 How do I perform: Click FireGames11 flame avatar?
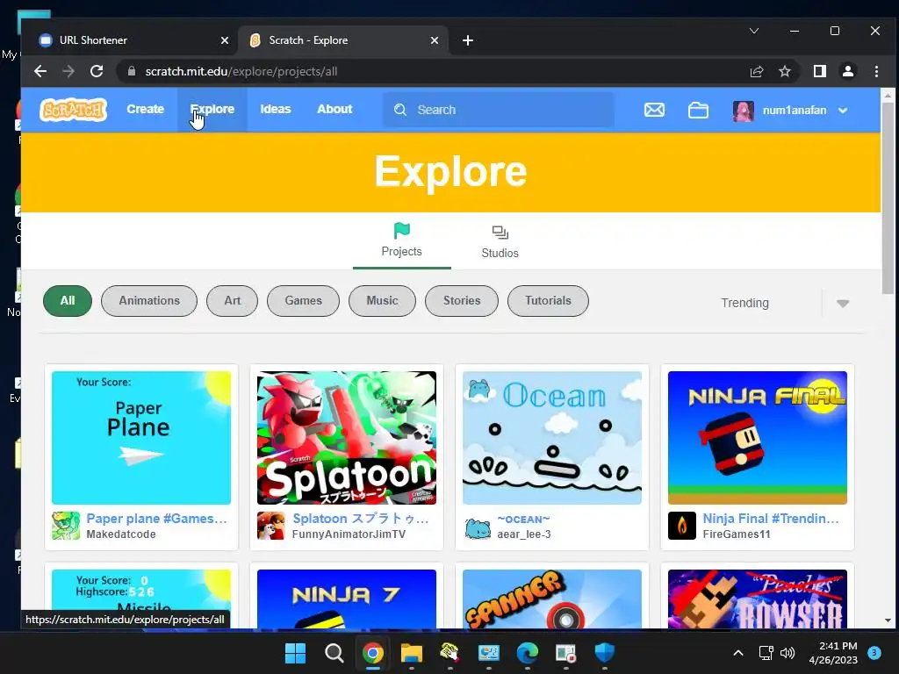681,526
